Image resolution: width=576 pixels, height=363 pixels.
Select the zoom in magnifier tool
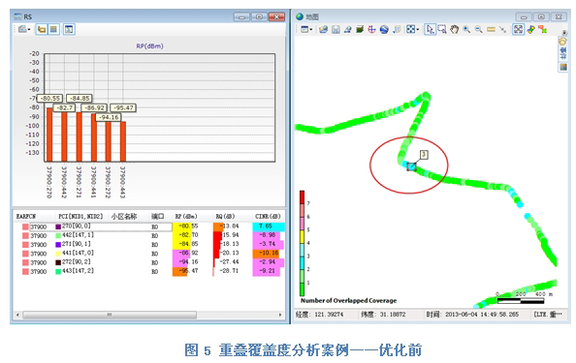[466, 29]
